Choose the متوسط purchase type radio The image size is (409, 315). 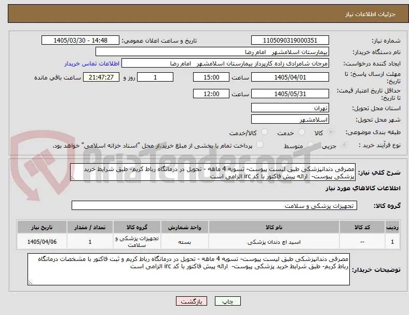pyautogui.click(x=310, y=145)
